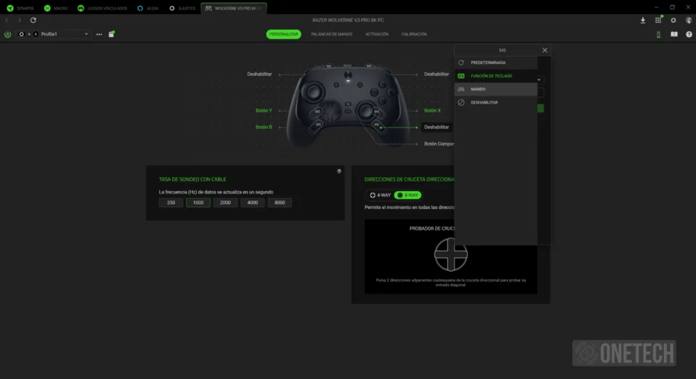Go back with the left arrow
The image size is (696, 379).
pyautogui.click(x=7, y=20)
